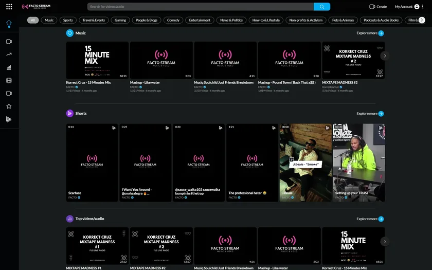Open Musiq Soulchild Just Friends Breakdown thumbnail in Music
432x270 pixels.
225,60
